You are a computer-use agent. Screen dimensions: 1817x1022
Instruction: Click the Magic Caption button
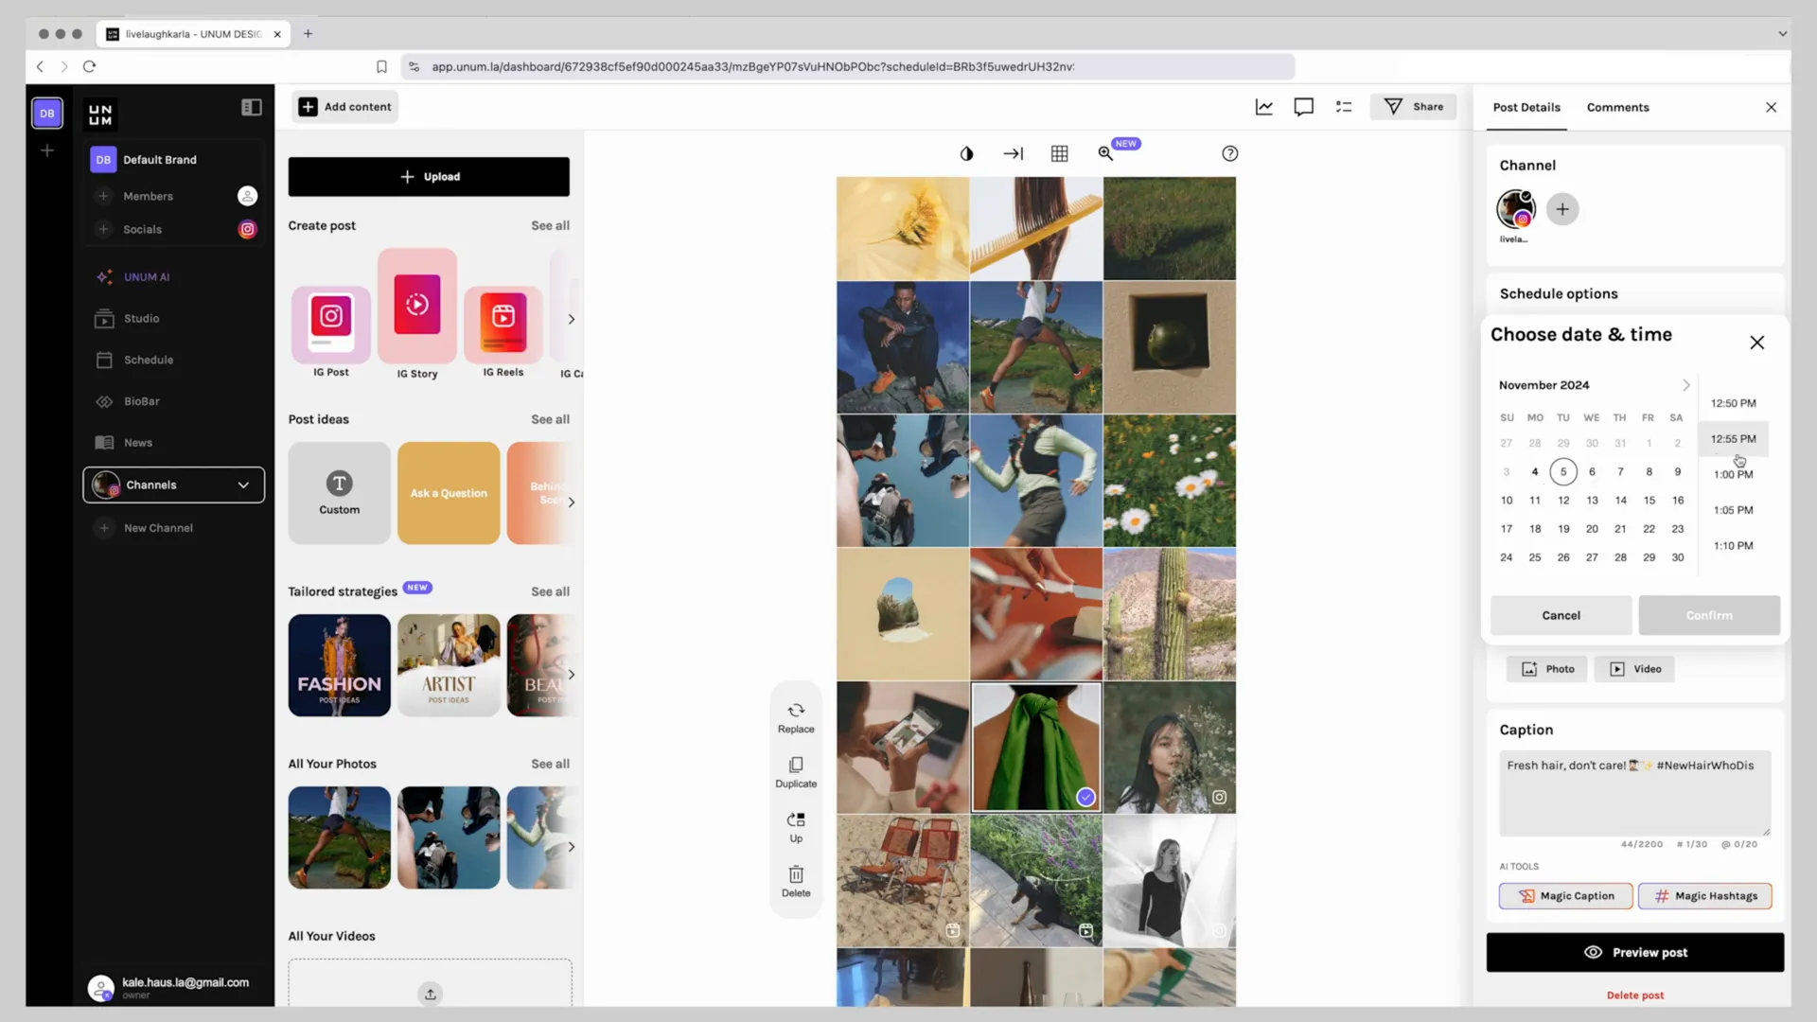click(1563, 894)
